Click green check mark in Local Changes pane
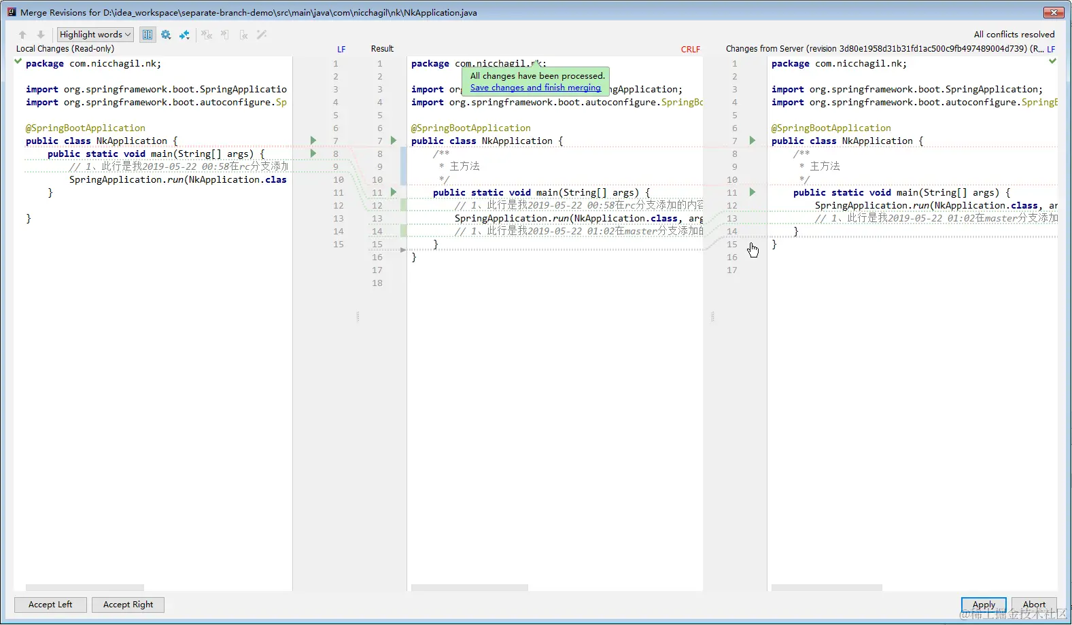Image resolution: width=1072 pixels, height=625 pixels. (x=18, y=61)
